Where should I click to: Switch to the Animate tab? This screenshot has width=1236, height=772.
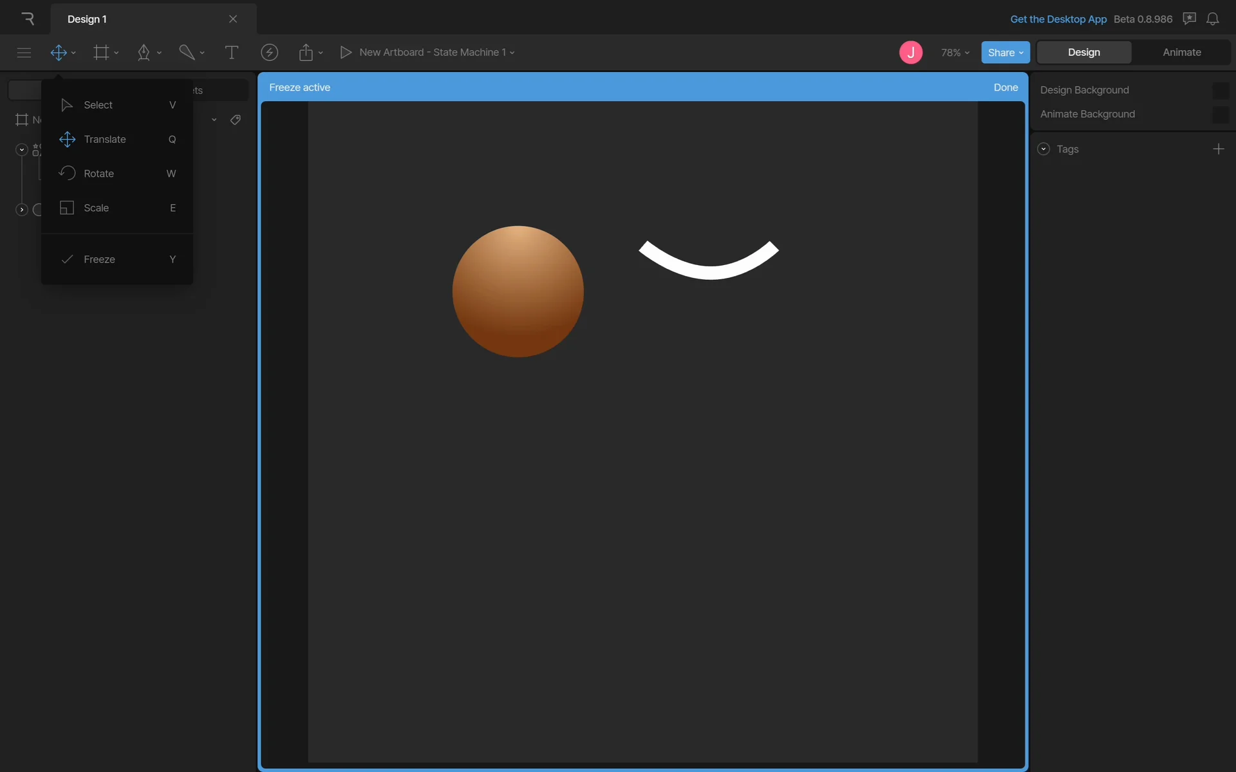[x=1181, y=53]
